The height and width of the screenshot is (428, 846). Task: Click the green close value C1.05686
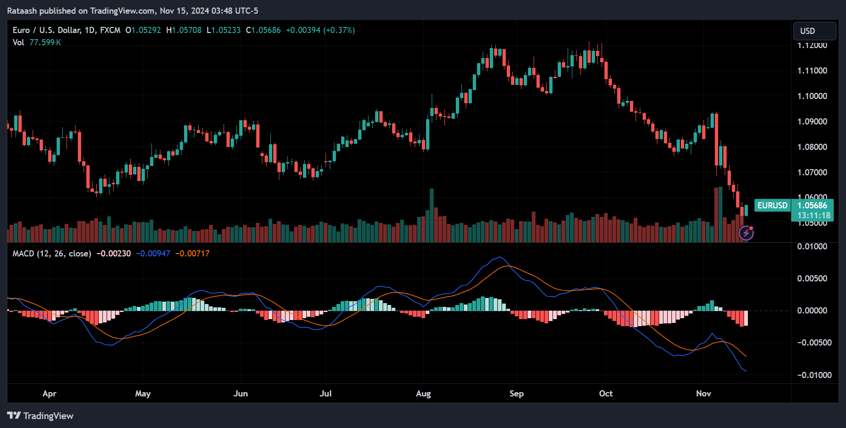tap(263, 30)
